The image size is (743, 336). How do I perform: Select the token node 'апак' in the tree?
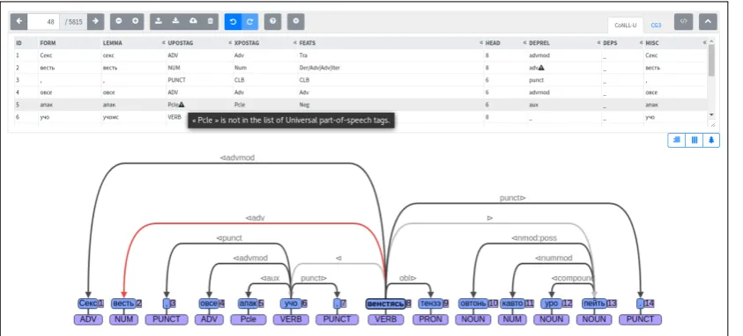249,303
